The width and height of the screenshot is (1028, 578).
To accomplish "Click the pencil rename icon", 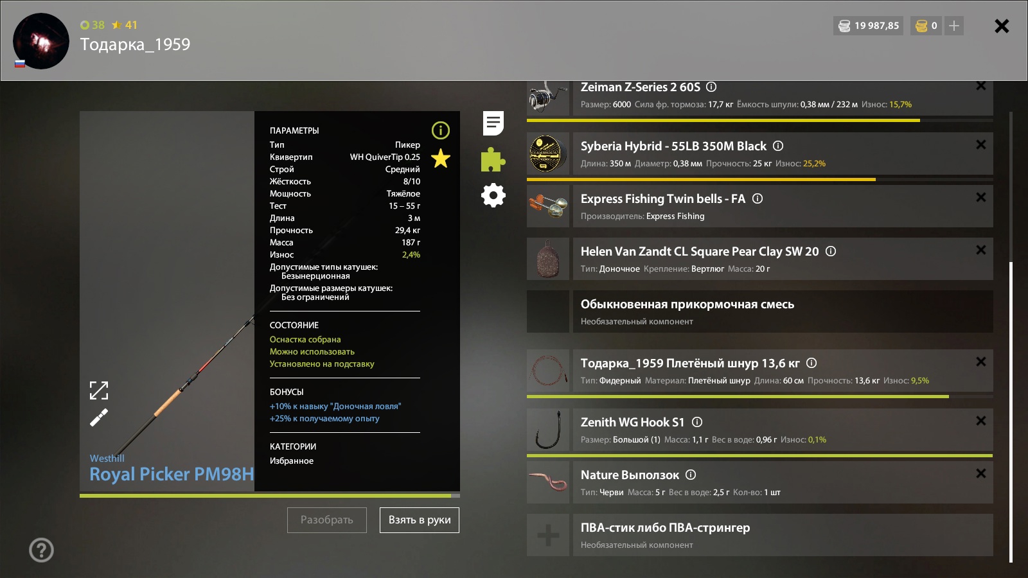I will tap(99, 417).
